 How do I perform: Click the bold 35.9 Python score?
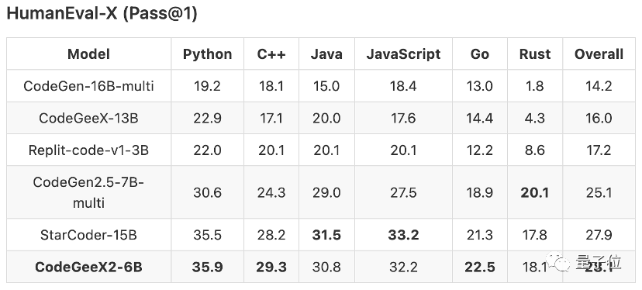tap(207, 267)
